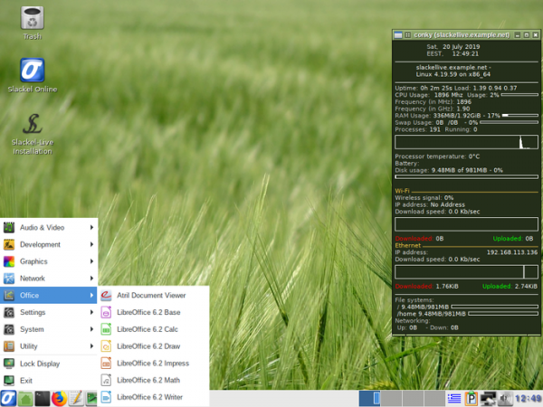The height and width of the screenshot is (407, 543).
Task: Click the Firefox launcher in taskbar
Action: pos(59,398)
